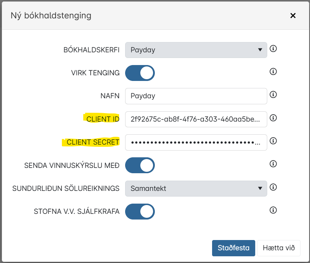Screen dimensions: 310x263
Task: Click the arrow on Samantekt combo box
Action: (x=260, y=188)
